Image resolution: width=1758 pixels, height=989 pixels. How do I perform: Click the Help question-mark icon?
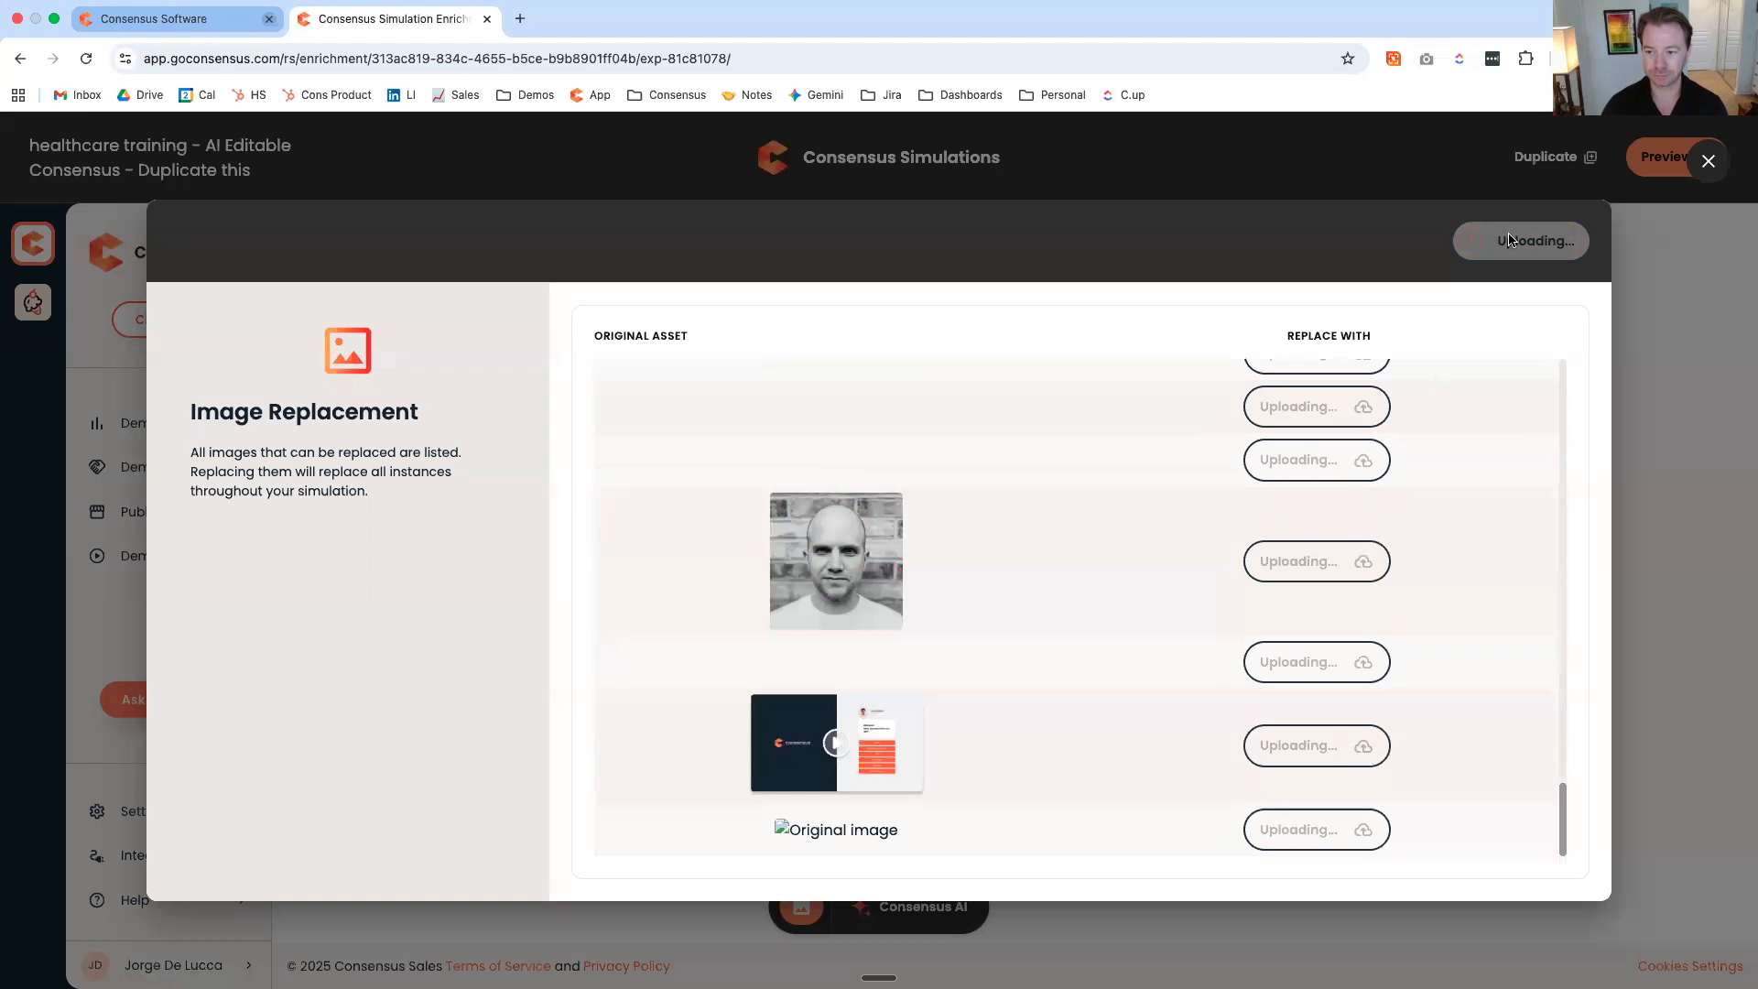98,900
